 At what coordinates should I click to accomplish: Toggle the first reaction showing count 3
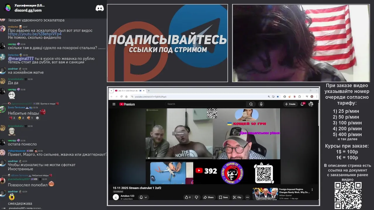[12, 118]
